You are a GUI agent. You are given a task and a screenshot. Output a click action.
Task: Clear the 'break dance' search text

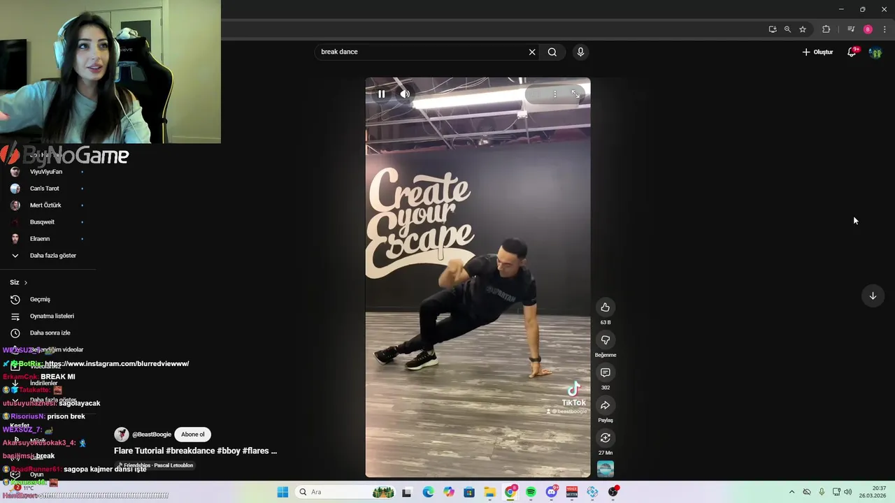(x=532, y=52)
